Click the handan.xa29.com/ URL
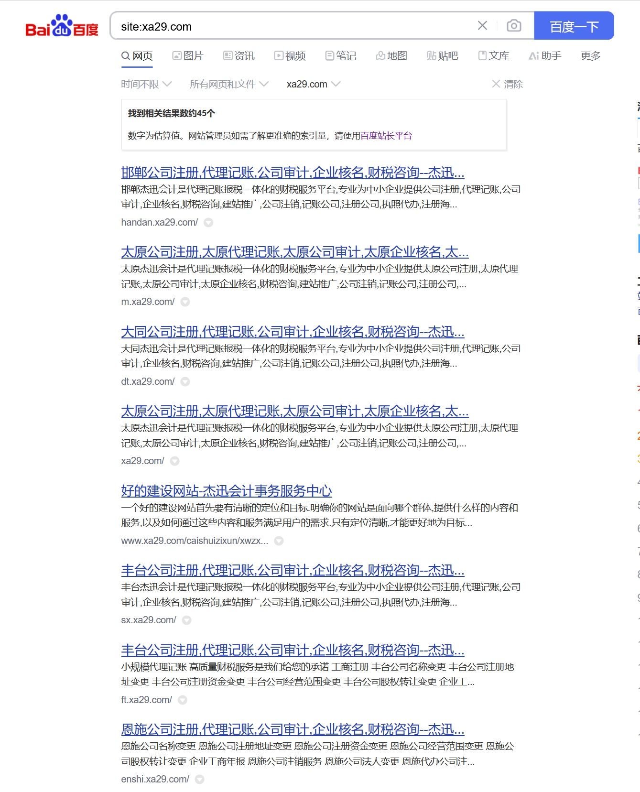640x792 pixels. point(159,222)
